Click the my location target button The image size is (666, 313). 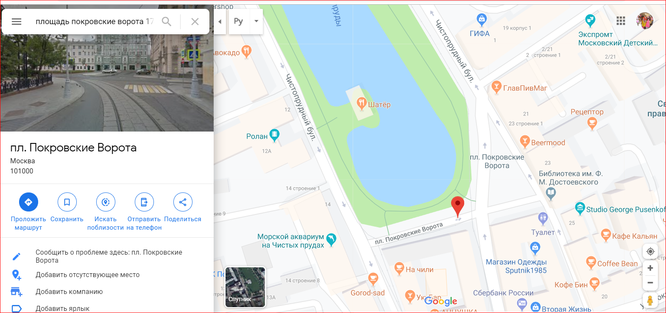(650, 252)
